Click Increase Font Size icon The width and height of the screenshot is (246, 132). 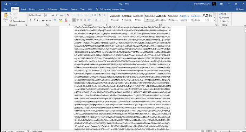click(x=53, y=15)
